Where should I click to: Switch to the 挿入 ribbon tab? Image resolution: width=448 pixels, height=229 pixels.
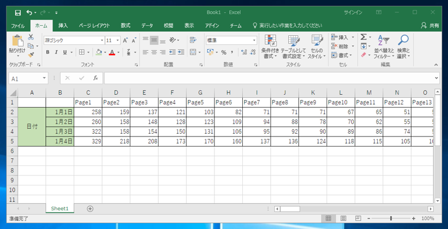pos(63,26)
